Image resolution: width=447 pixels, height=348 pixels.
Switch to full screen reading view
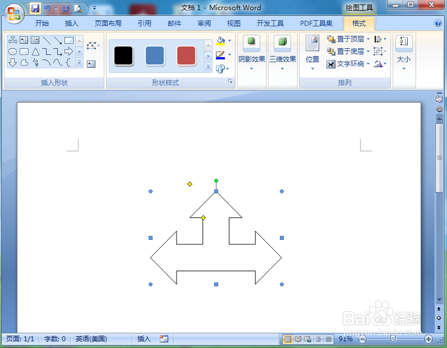[x=298, y=339]
